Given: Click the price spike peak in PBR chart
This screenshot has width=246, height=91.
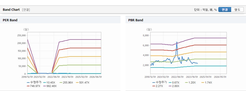Looking at the screenshot, I should pos(177,42).
